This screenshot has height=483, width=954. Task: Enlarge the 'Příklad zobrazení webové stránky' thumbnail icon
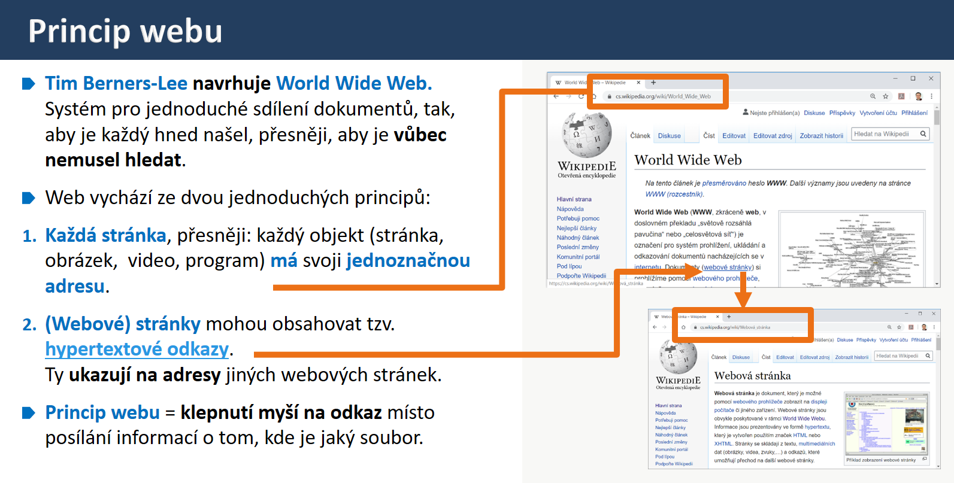coord(925,459)
